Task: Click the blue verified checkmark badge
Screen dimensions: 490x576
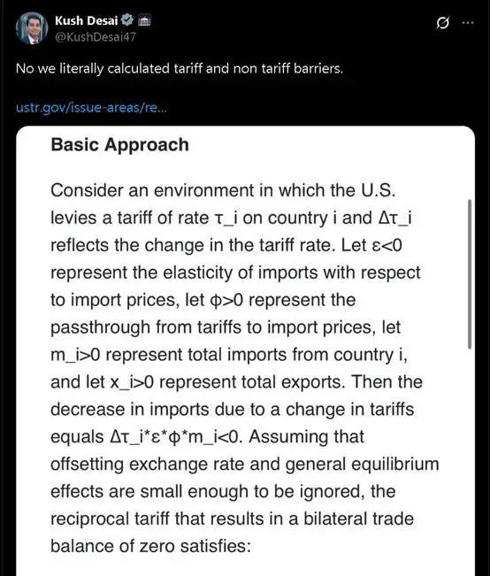Action: click(x=127, y=20)
